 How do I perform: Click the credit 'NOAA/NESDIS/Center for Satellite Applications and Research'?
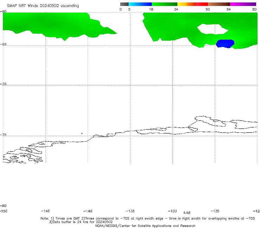pyautogui.click(x=145, y=226)
